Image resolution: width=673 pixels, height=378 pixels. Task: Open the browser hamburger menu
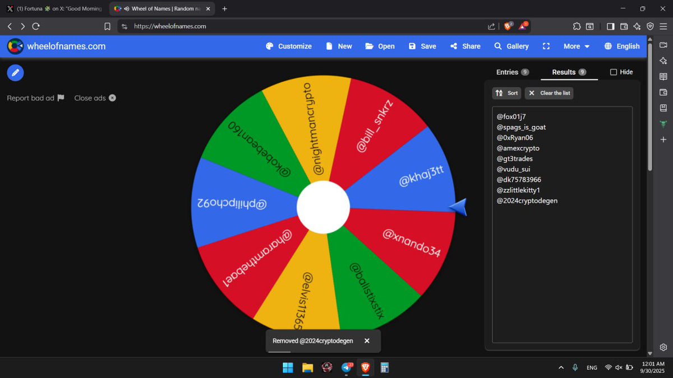pyautogui.click(x=663, y=26)
